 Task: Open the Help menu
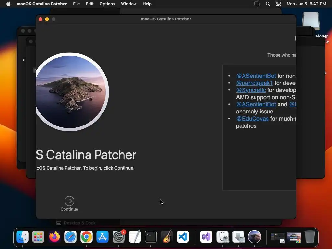[x=147, y=4]
